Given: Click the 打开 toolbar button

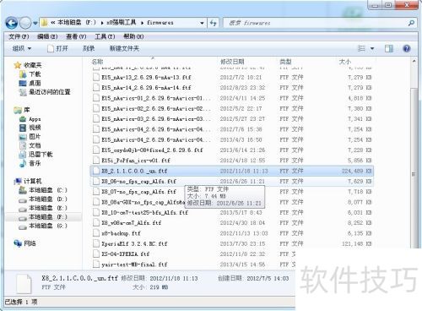Looking at the screenshot, I should 58,48.
